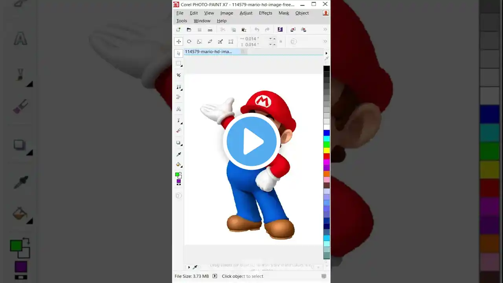Open the color palette flyout arrow
Image resolution: width=503 pixels, height=283 pixels.
pyautogui.click(x=326, y=53)
